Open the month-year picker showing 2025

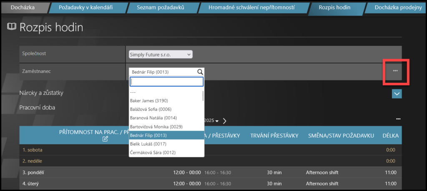pyautogui.click(x=211, y=121)
